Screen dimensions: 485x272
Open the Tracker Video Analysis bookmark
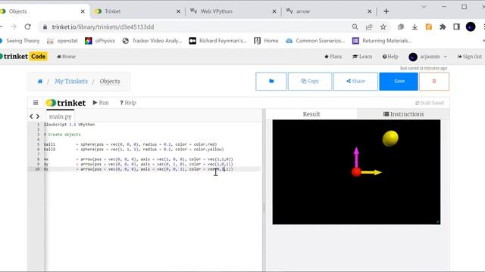pos(152,41)
